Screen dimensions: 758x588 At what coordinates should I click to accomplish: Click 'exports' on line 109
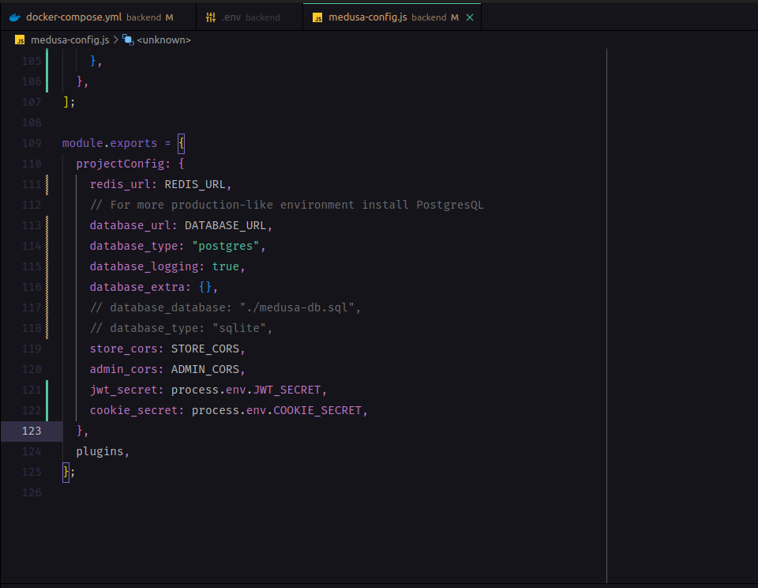coord(133,143)
